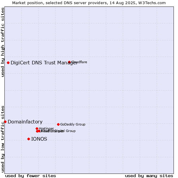The height and width of the screenshot is (178, 178).
Task: Click the "Domainfactory" label text
Action: pos(25,122)
